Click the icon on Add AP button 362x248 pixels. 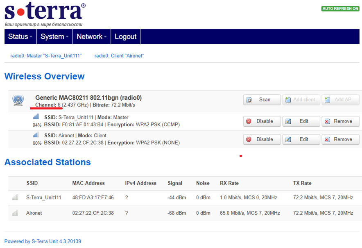[327, 100]
